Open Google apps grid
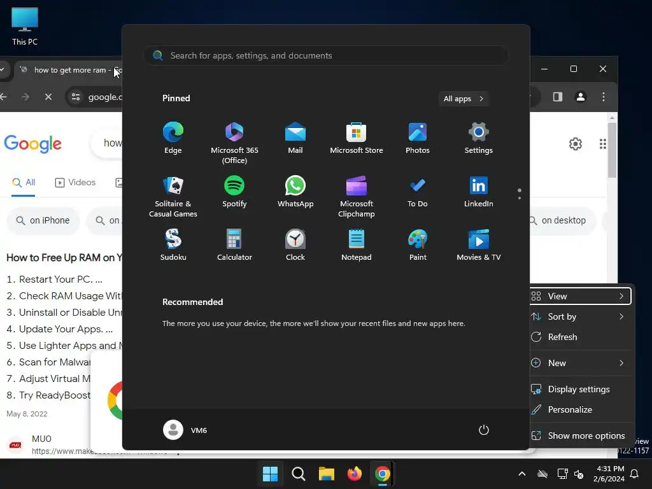 tap(602, 144)
